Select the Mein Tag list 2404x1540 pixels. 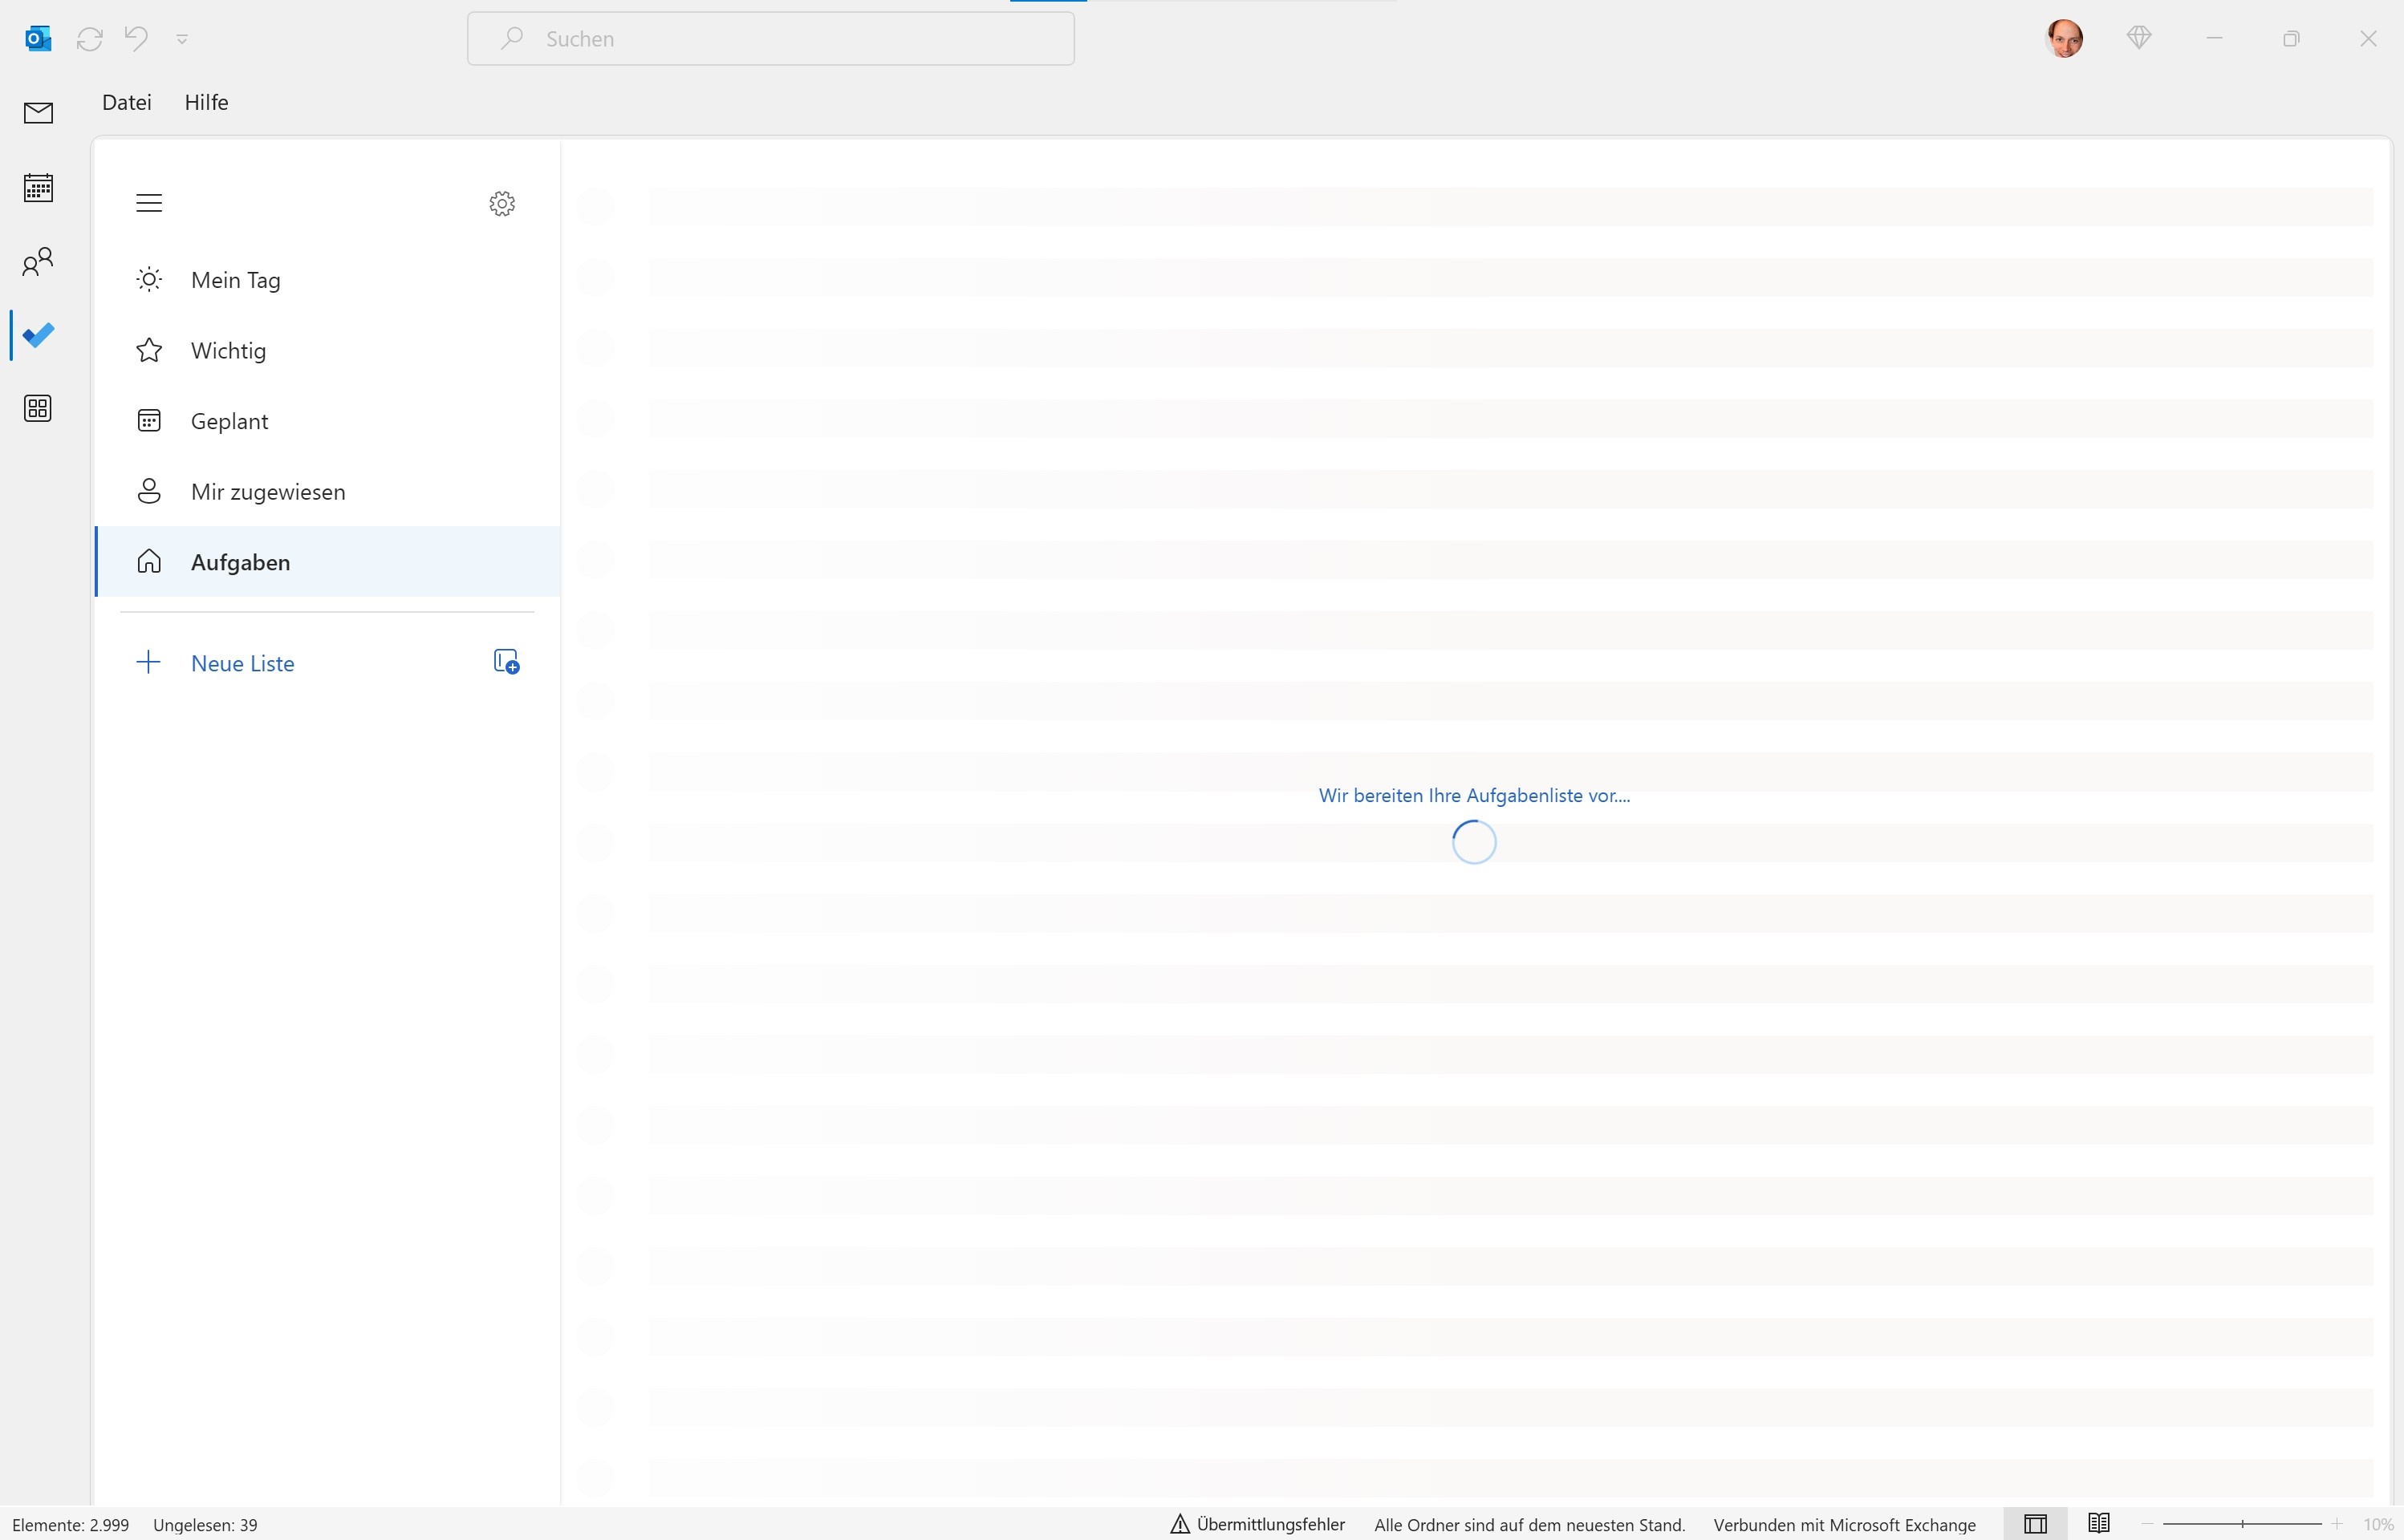[328, 280]
